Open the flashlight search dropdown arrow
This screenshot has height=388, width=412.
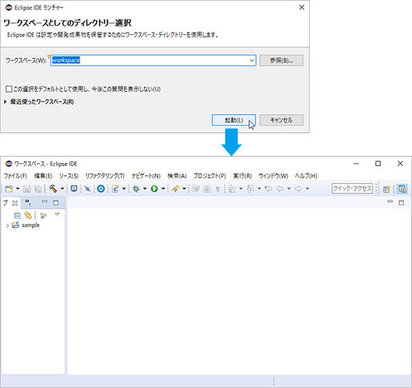pos(184,189)
